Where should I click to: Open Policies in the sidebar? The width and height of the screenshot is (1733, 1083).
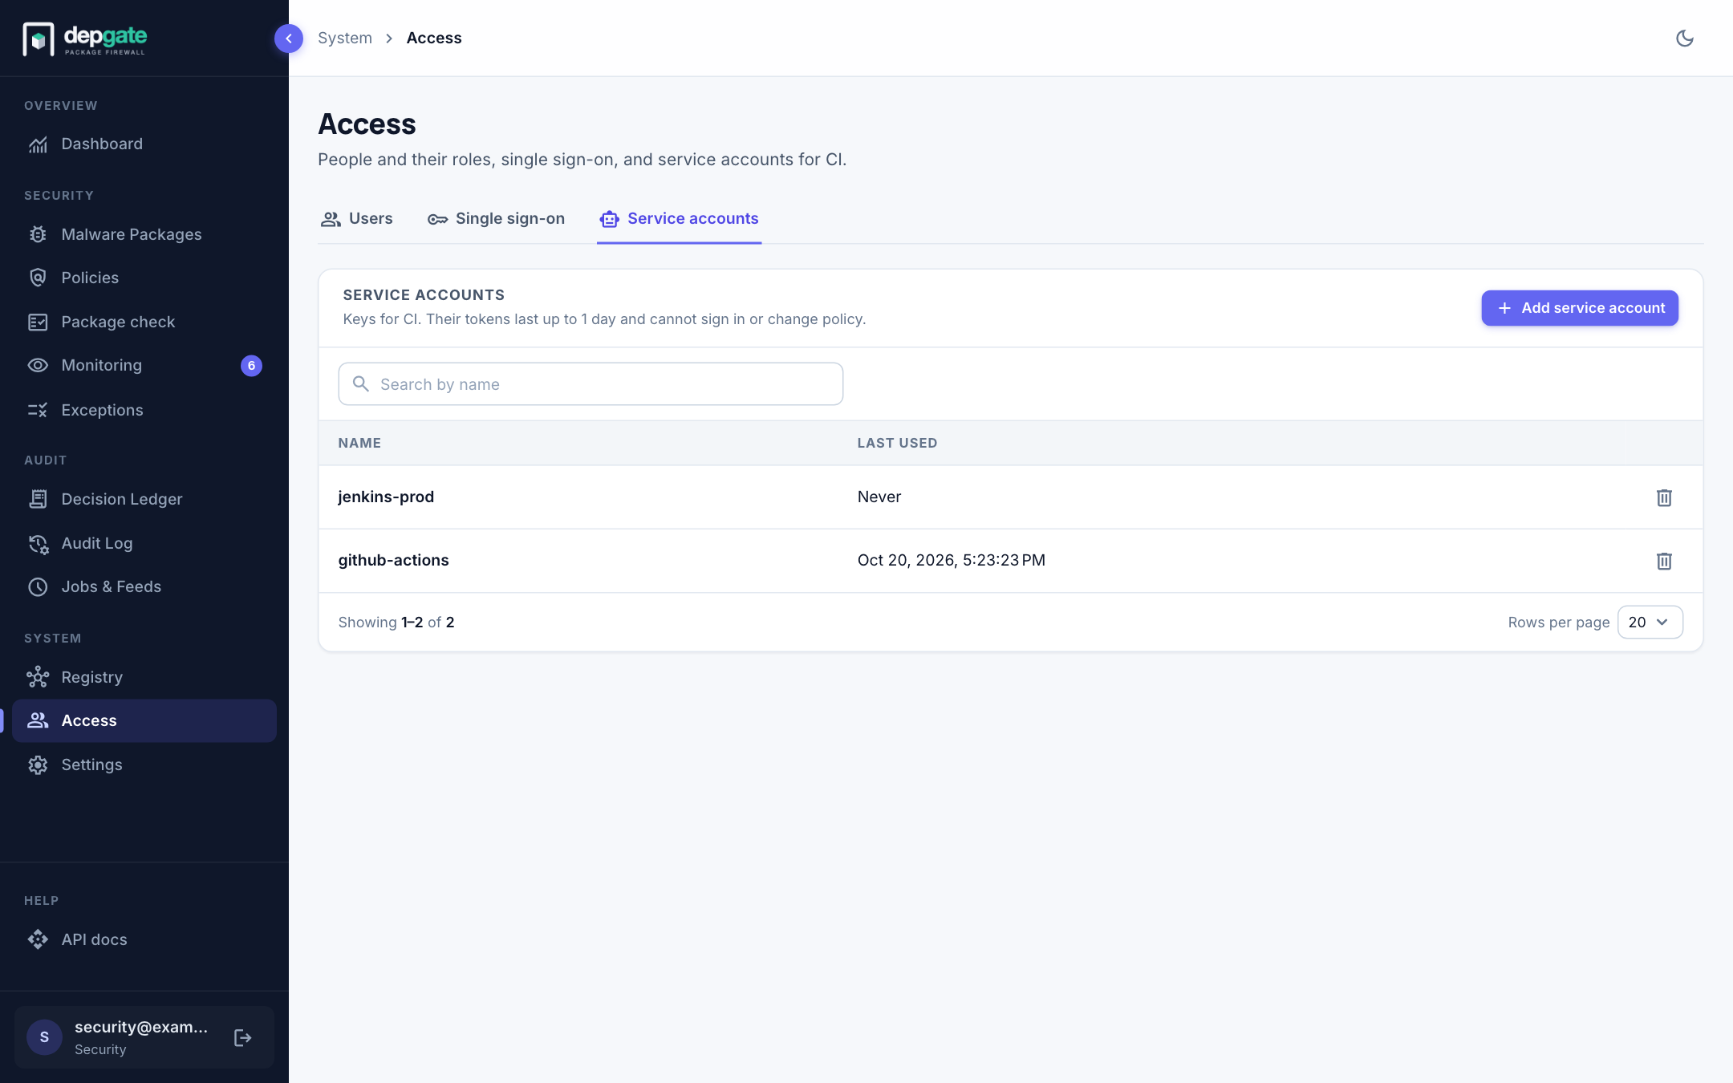coord(144,278)
